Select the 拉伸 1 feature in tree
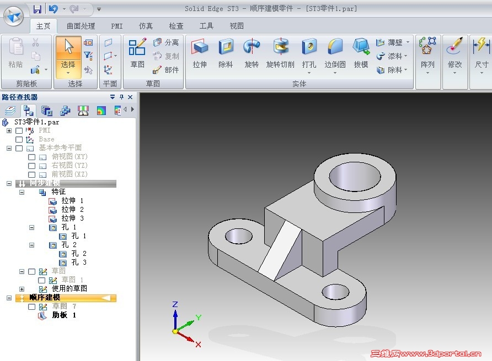This screenshot has height=361, width=492. pyautogui.click(x=66, y=201)
